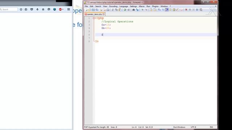Open the Edit menu
Screen dimensions: 232x130
[92, 6]
